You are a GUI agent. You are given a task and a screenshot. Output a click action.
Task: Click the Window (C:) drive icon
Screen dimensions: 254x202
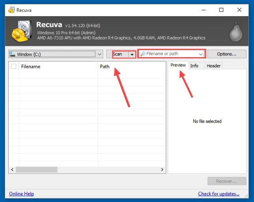click(x=12, y=54)
